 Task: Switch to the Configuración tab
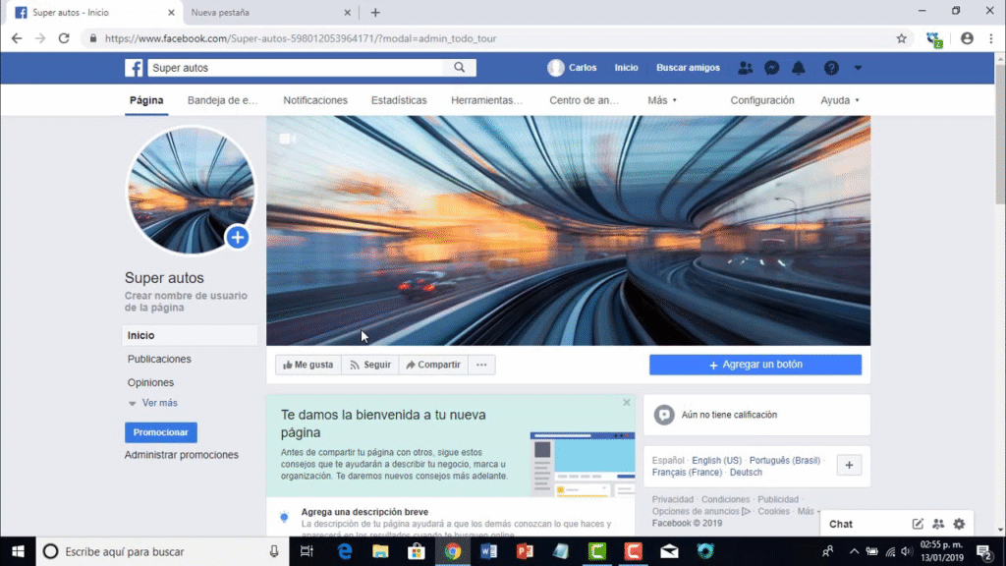click(x=762, y=100)
